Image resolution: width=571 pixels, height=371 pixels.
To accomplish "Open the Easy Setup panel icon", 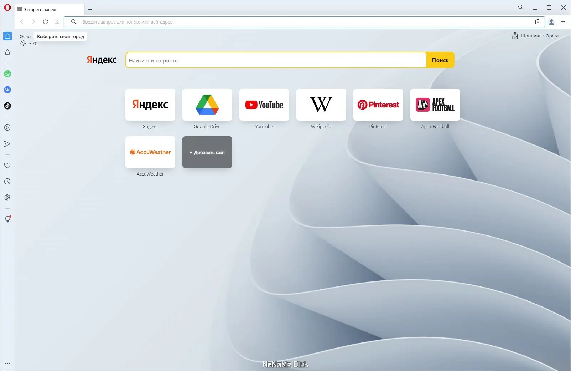I will click(563, 22).
